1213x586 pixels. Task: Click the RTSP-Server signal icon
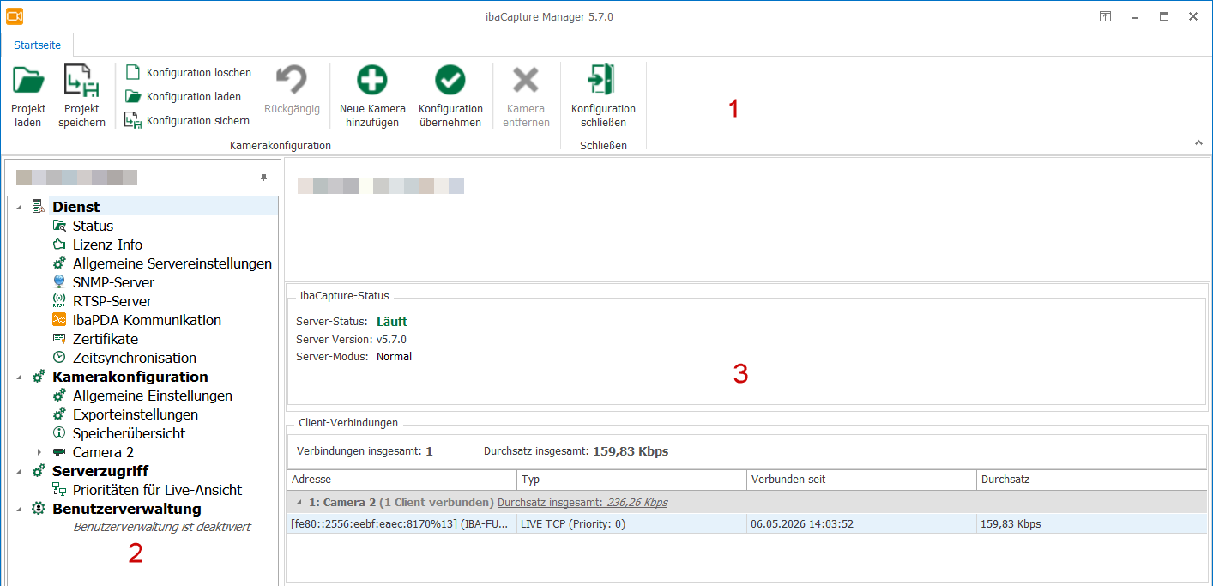59,301
